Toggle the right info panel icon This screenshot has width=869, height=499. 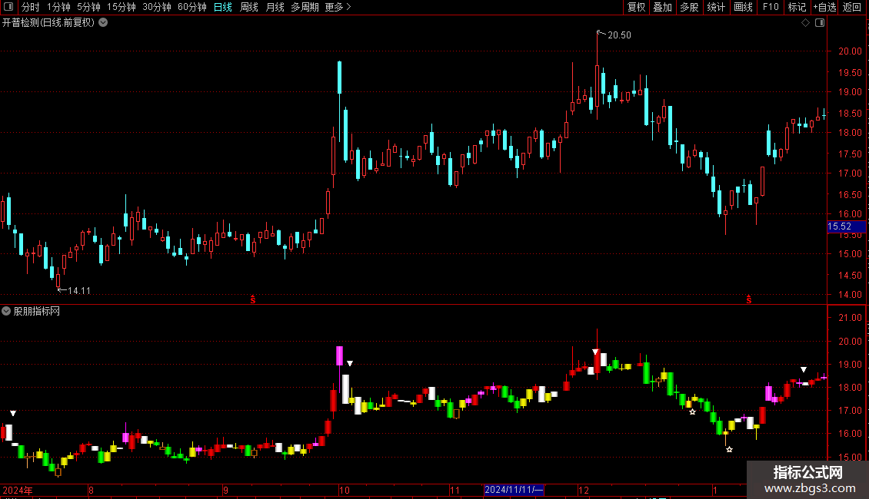coord(820,23)
